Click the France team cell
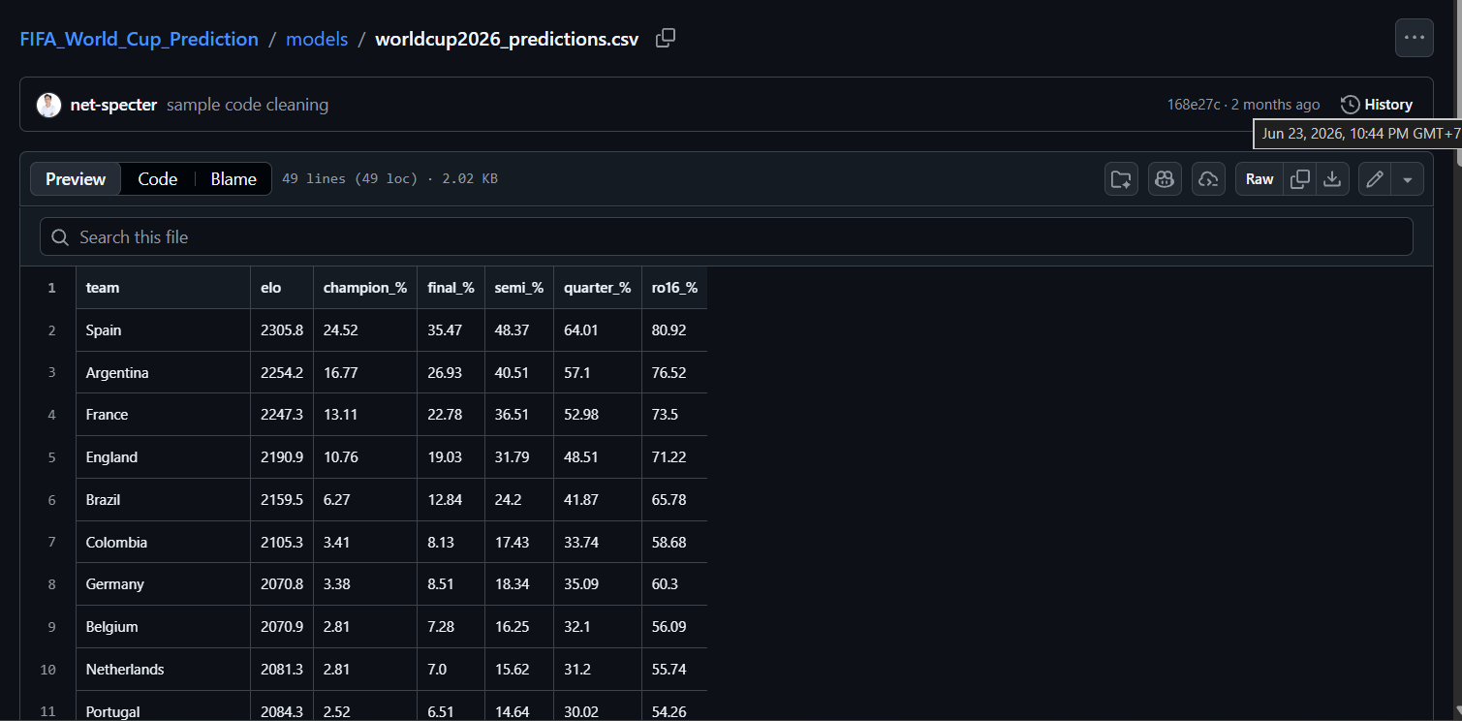The image size is (1462, 721). pos(163,415)
